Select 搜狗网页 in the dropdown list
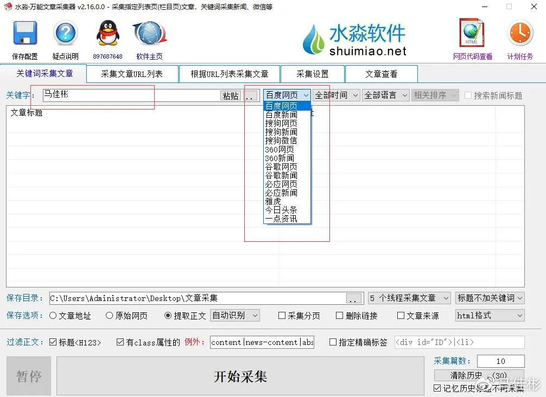Viewport: 546px width, 397px height. click(x=287, y=123)
